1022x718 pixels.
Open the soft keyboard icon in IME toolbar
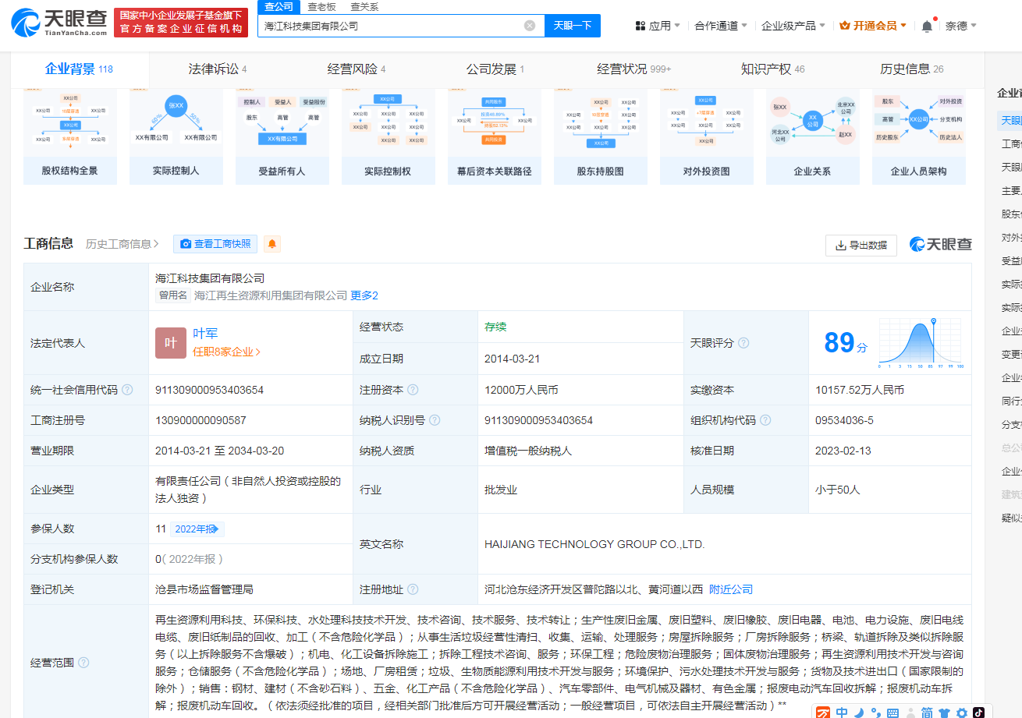click(x=892, y=713)
